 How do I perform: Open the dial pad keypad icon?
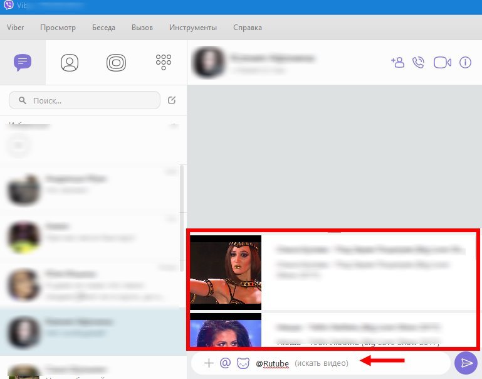[163, 61]
